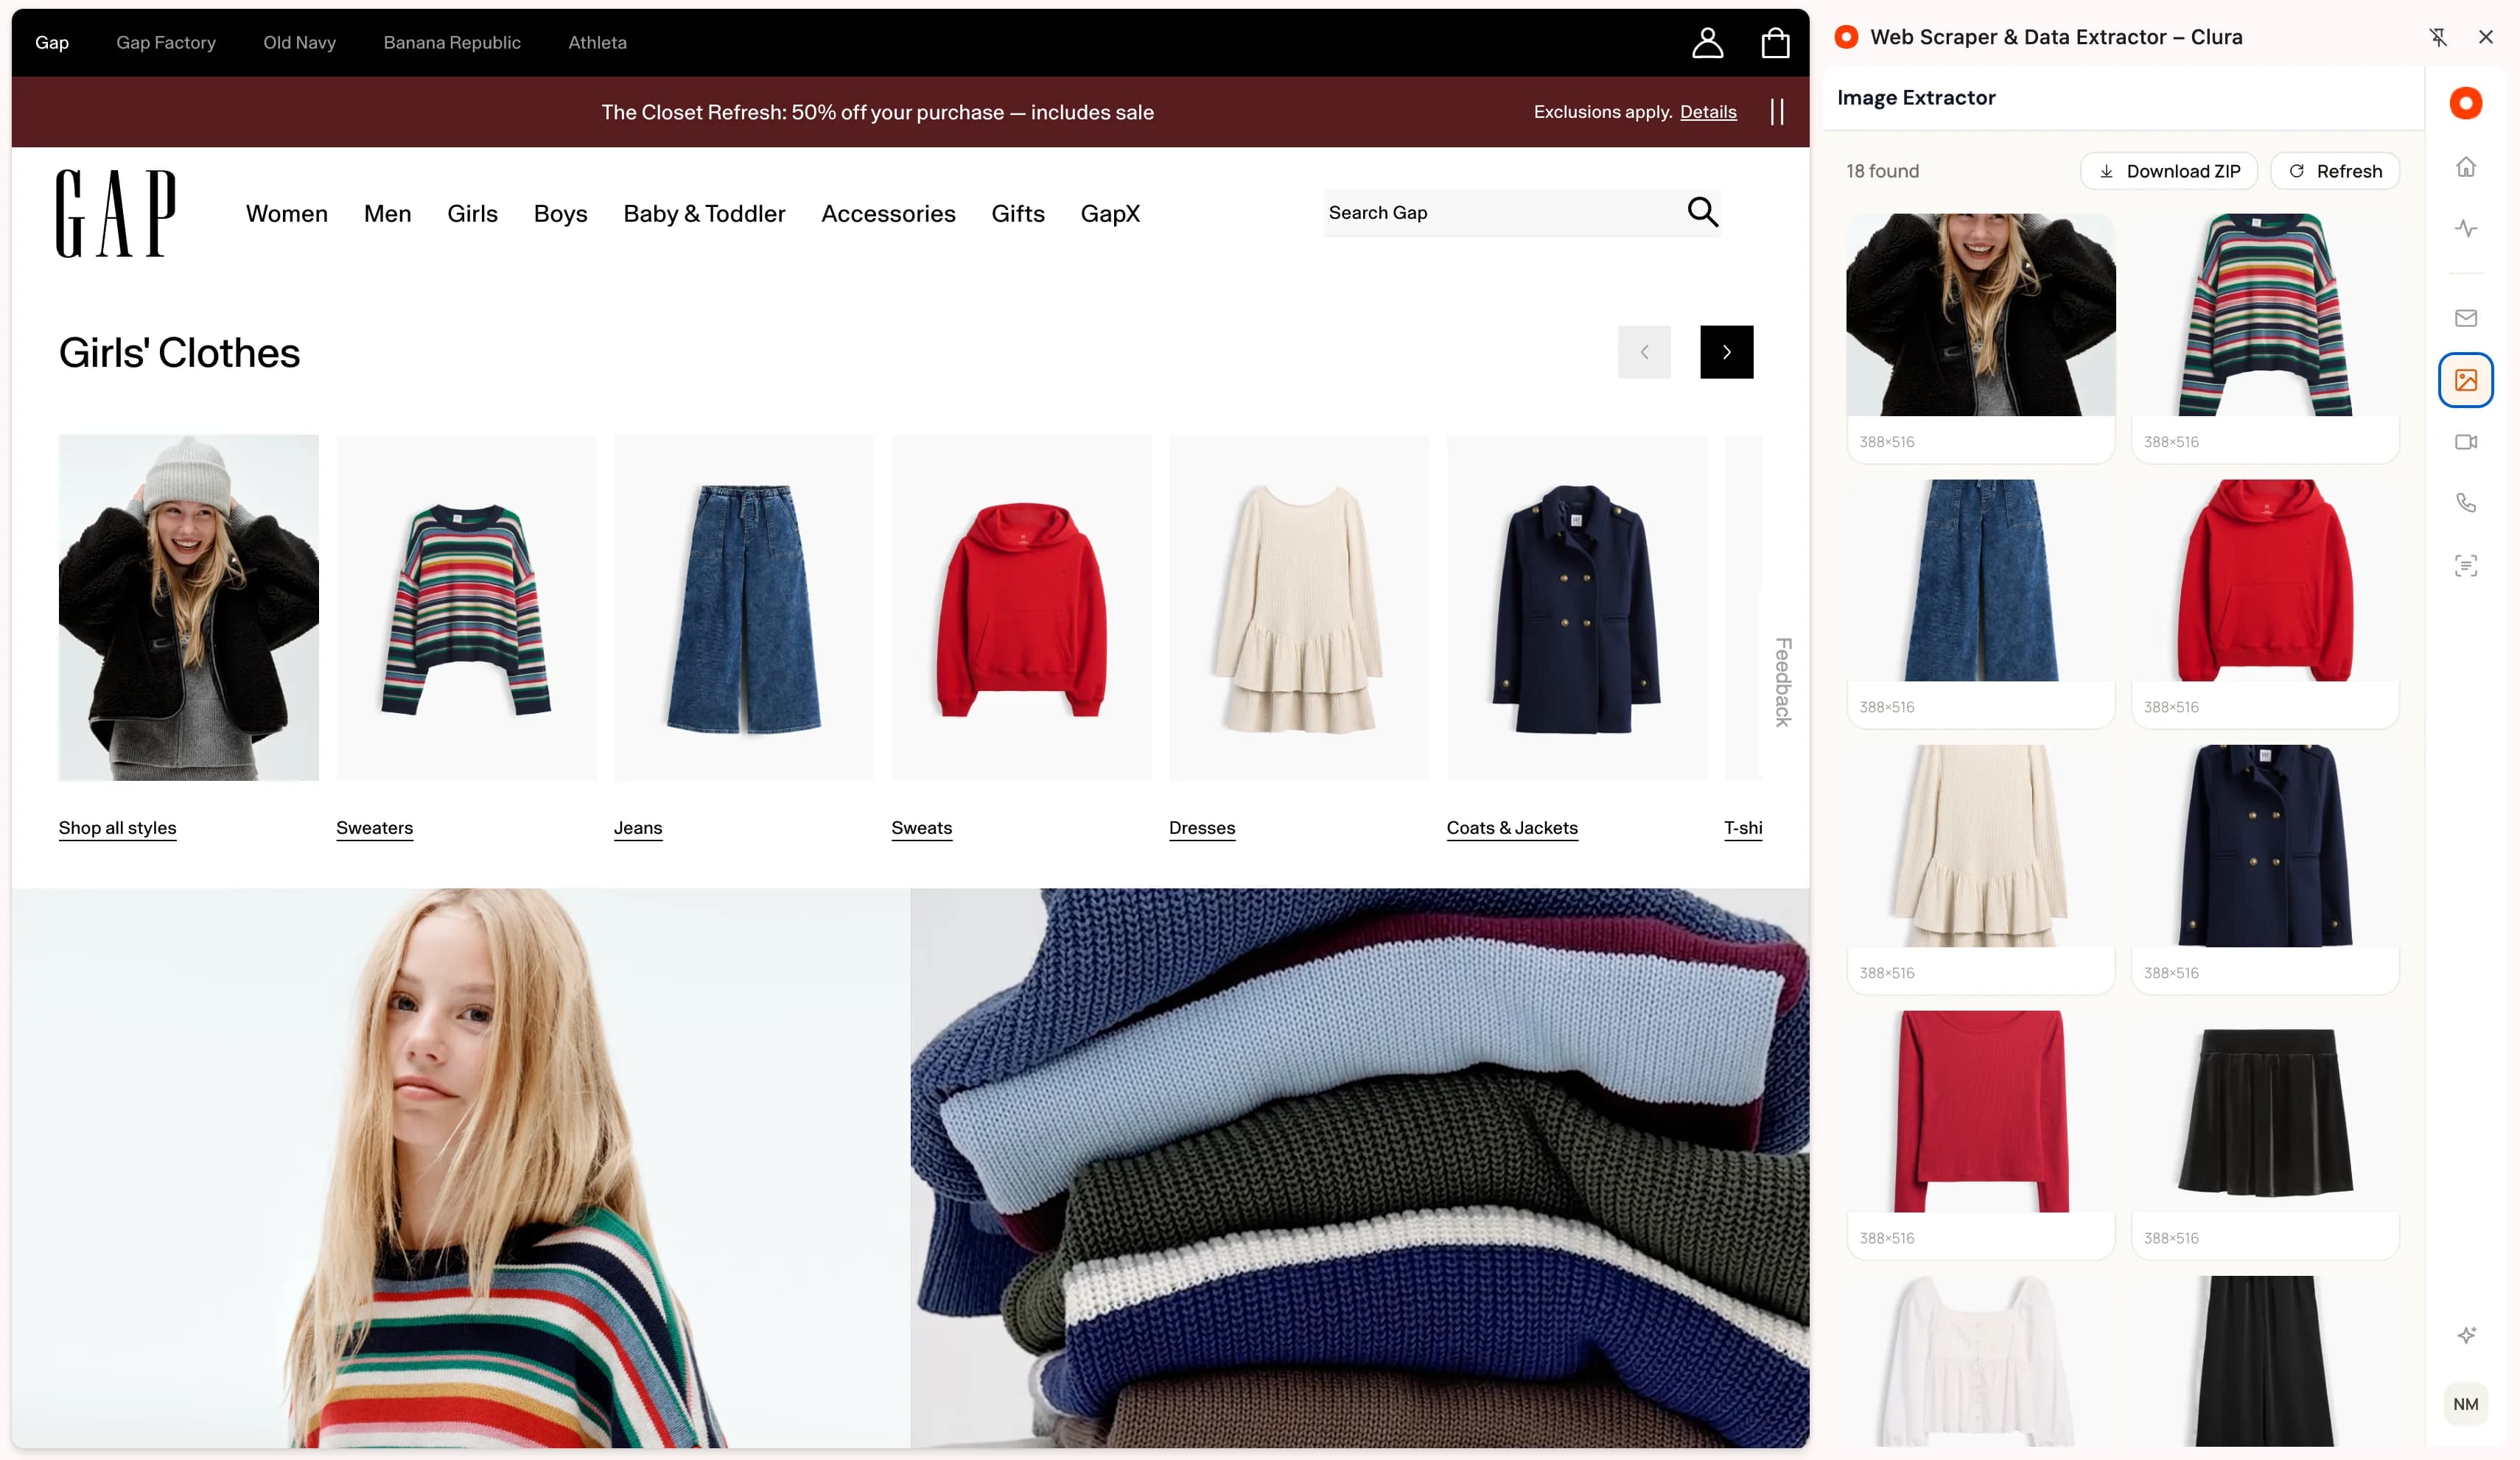Open the Baby & Toddler menu
2520x1460 pixels.
[704, 214]
